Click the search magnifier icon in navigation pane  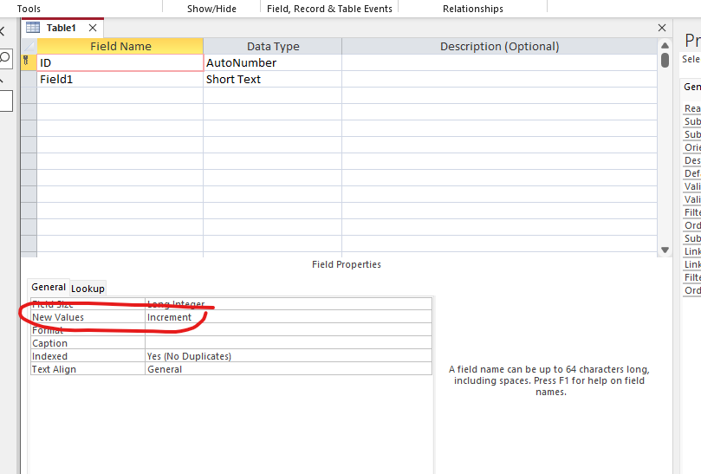[5, 58]
